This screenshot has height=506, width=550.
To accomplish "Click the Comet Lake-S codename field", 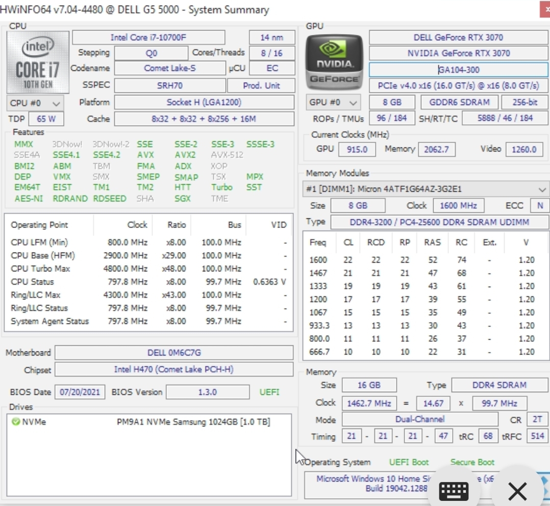I will tap(170, 68).
